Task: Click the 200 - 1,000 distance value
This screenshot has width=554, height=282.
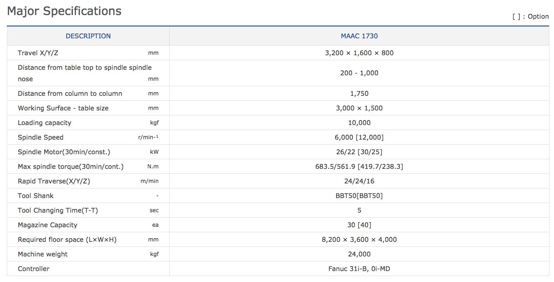Action: tap(359, 73)
